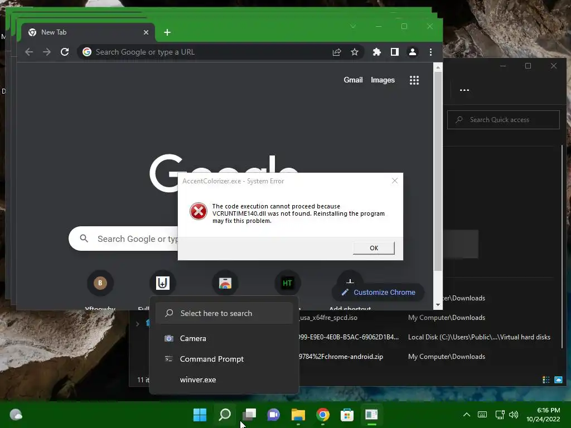Screen dimensions: 571x428
Task: Open the volume tray icon
Action: tap(514, 415)
